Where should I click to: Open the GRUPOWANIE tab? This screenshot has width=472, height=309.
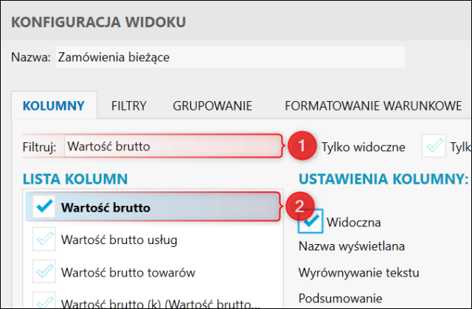point(212,105)
